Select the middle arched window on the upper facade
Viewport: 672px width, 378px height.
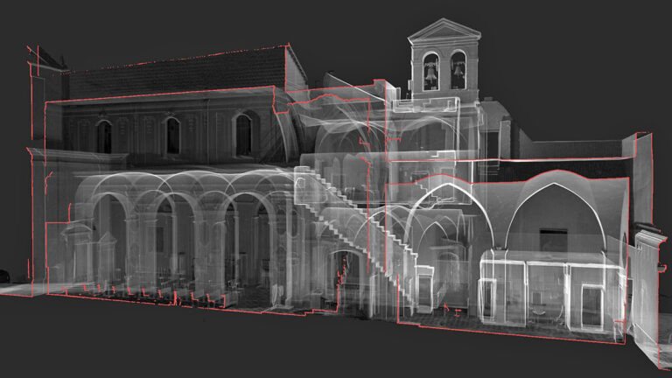click(x=172, y=136)
